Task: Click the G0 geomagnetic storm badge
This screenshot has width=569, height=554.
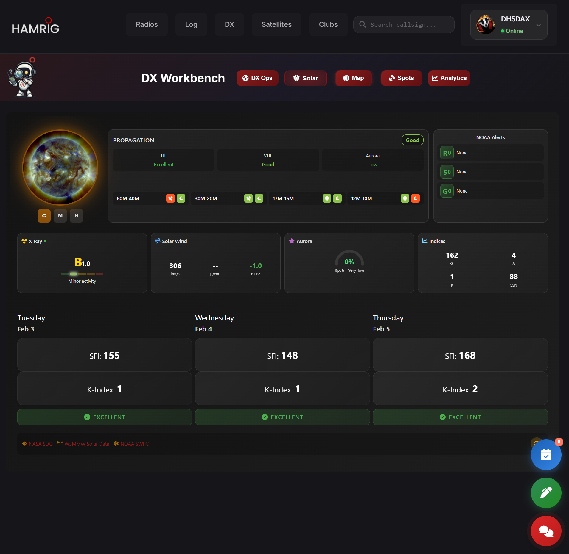Action: [447, 191]
